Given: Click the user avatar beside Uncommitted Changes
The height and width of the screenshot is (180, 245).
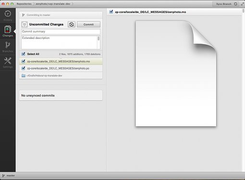Looking at the screenshot, I should click(x=24, y=24).
